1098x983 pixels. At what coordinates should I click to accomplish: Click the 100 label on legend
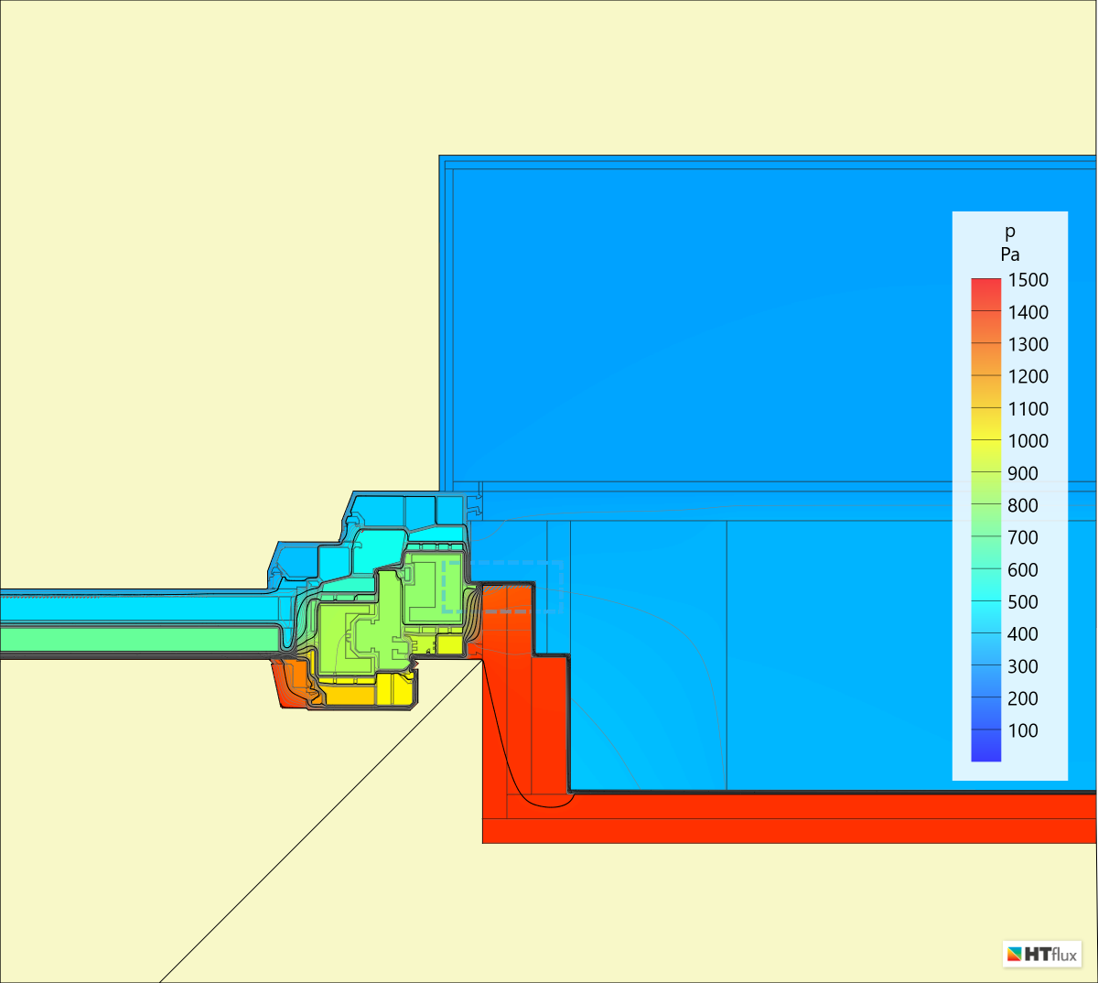1023,730
